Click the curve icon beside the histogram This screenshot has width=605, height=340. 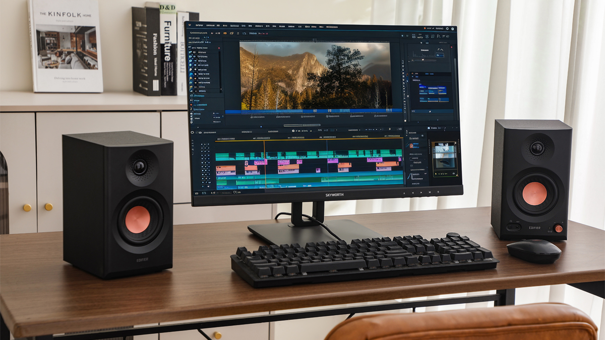[441, 49]
